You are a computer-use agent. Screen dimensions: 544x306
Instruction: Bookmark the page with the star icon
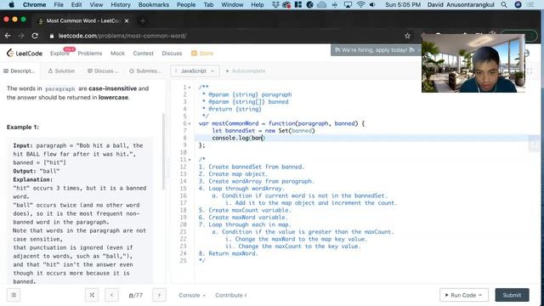click(407, 36)
